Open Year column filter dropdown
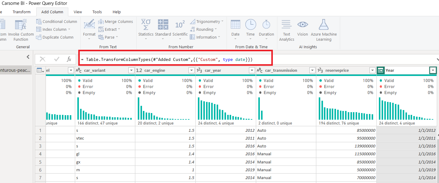The width and height of the screenshot is (439, 183). pos(433,70)
